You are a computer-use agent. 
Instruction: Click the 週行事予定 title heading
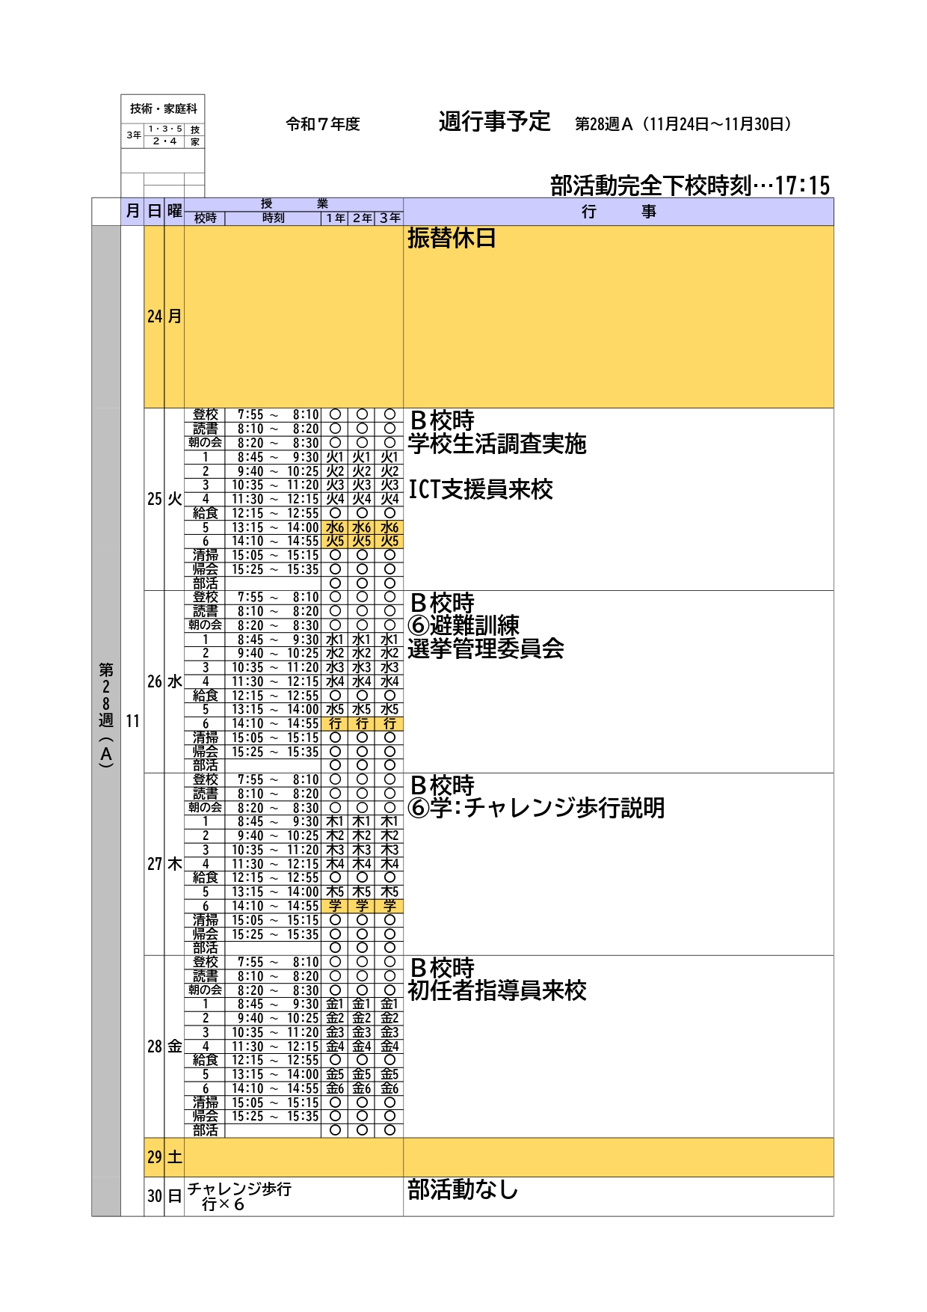click(494, 122)
